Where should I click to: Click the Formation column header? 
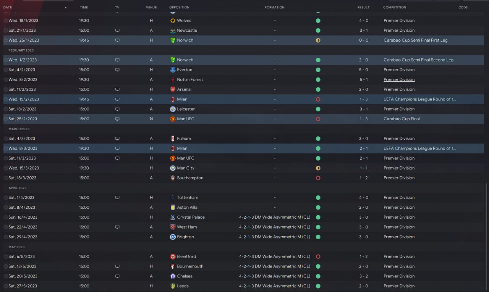(274, 8)
